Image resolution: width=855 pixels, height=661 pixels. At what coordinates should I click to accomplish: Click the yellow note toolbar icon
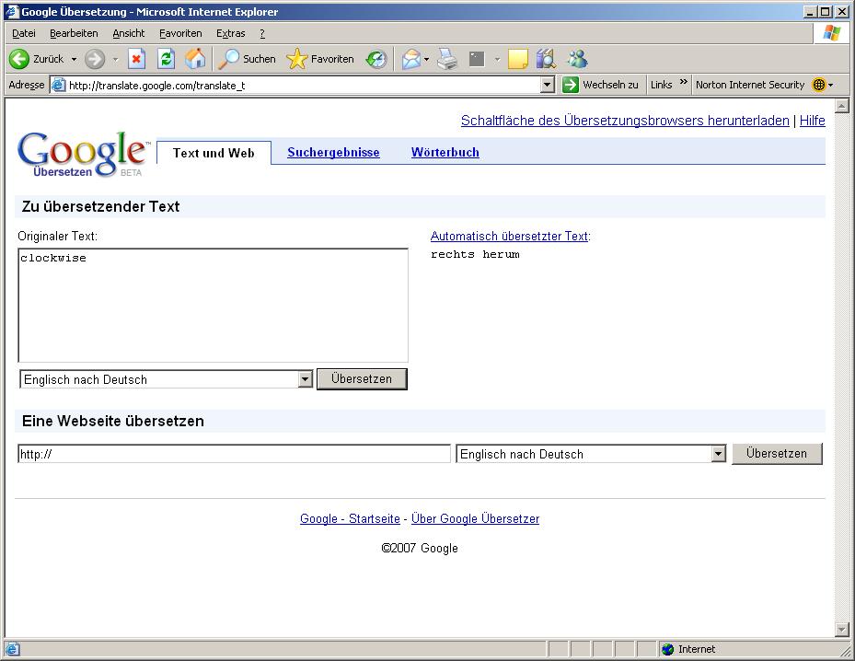pos(518,59)
